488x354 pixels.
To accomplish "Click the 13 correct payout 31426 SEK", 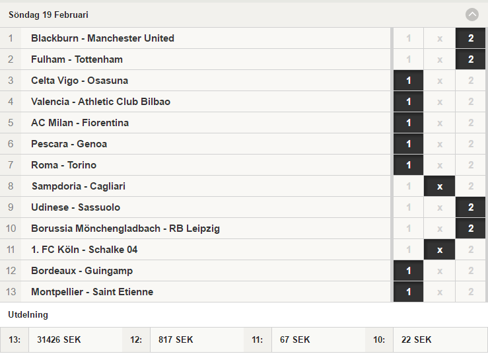I will pyautogui.click(x=59, y=339).
